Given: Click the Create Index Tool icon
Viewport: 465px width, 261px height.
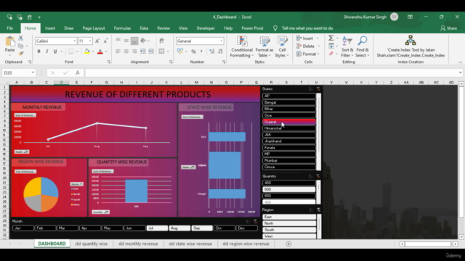Looking at the screenshot, I should (411, 41).
